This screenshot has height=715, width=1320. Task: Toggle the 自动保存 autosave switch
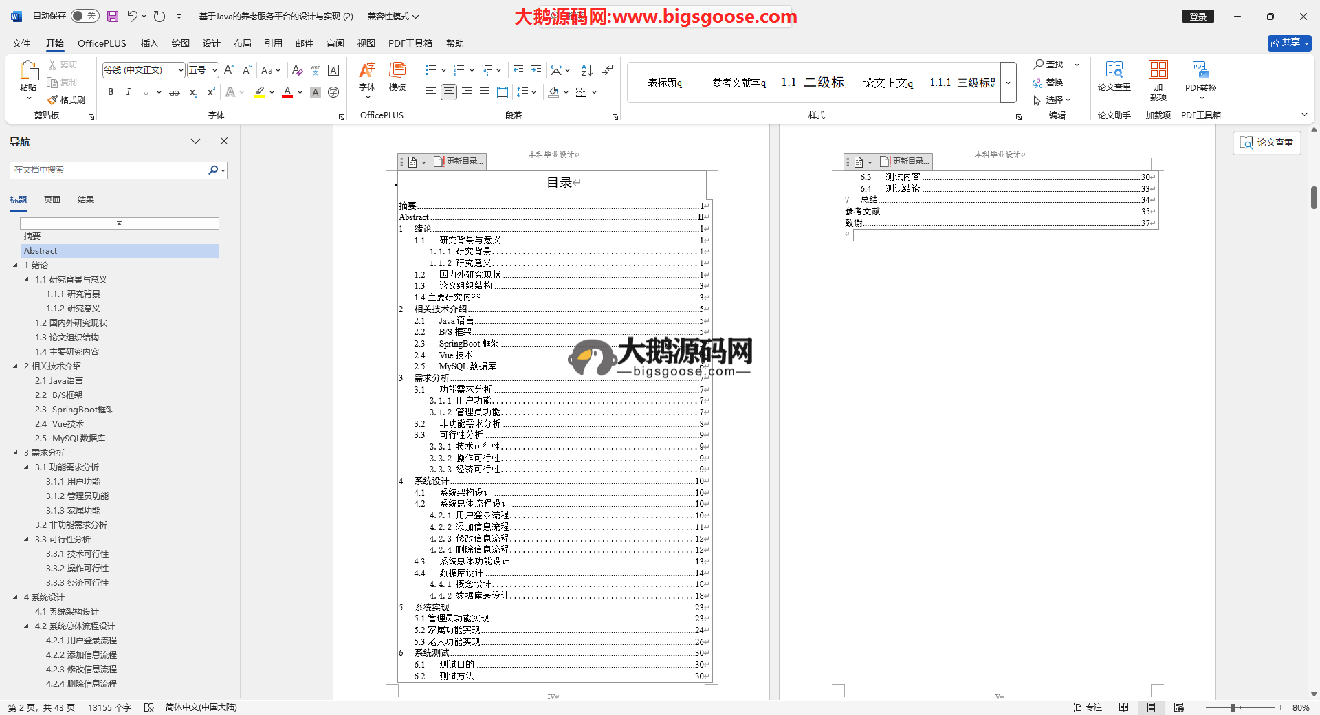pyautogui.click(x=85, y=16)
